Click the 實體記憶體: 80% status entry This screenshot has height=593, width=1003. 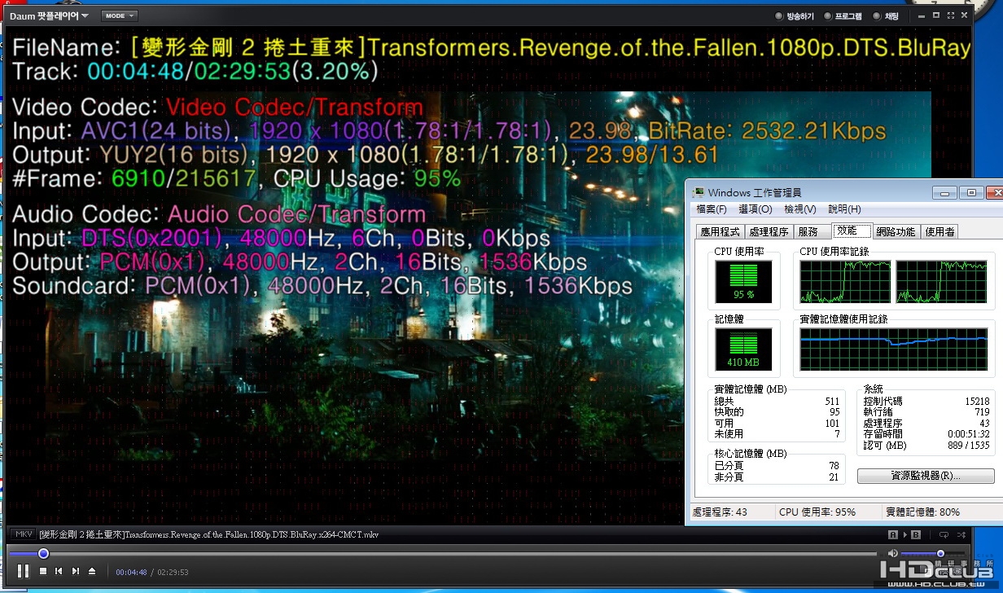point(923,512)
